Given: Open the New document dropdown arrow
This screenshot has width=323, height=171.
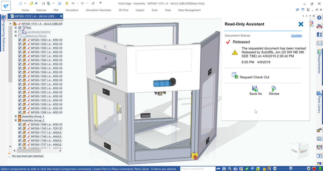Looking at the screenshot, I should coord(25,4).
